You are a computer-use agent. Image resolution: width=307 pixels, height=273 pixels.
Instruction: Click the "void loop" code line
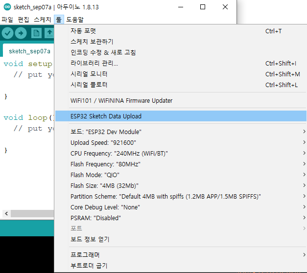pos(28,117)
